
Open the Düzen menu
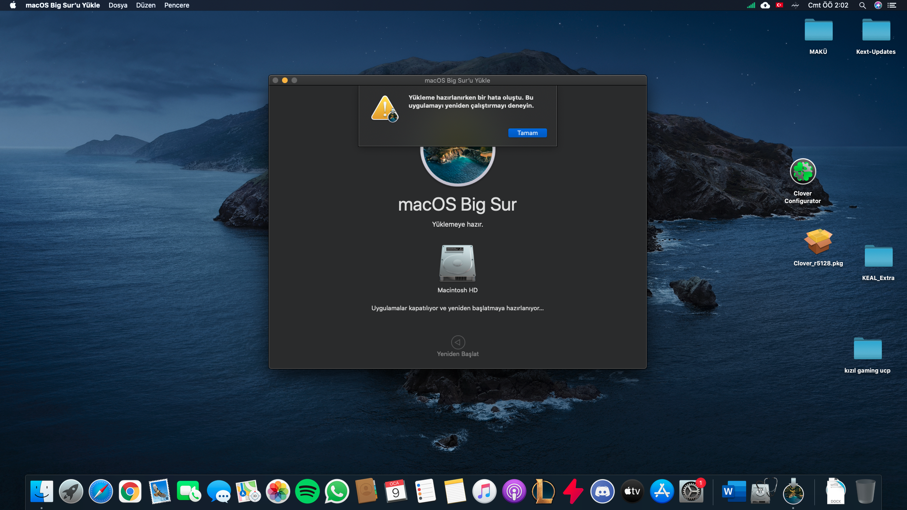pos(145,5)
